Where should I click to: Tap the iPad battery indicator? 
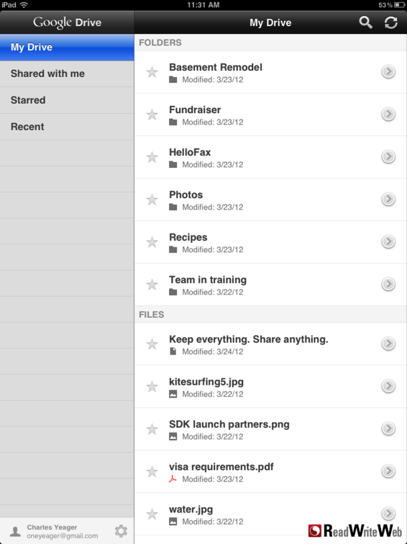(398, 5)
